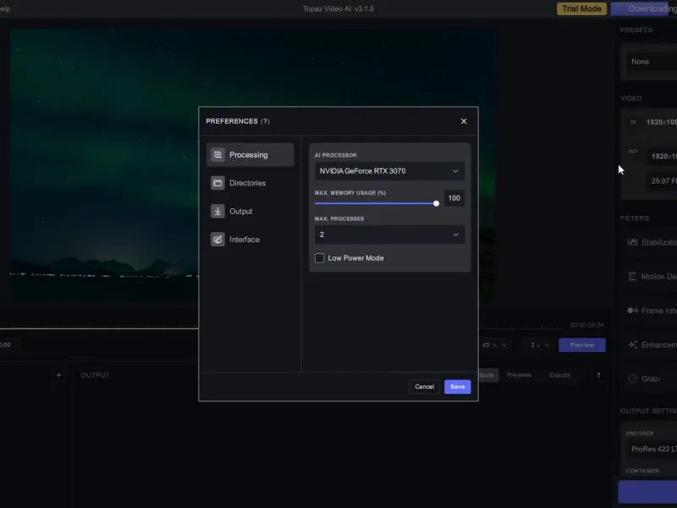Viewport: 677px width, 508px height.
Task: Click the Preferences help (?) icon
Action: [265, 121]
